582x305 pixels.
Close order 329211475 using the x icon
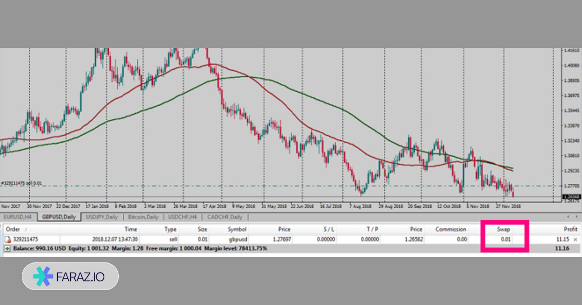[x=575, y=239]
